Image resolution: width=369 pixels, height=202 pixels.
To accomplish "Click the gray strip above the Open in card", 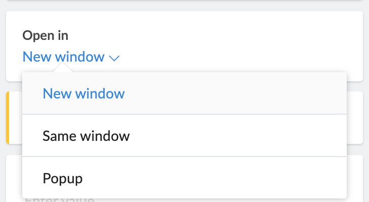I will pos(184,6).
